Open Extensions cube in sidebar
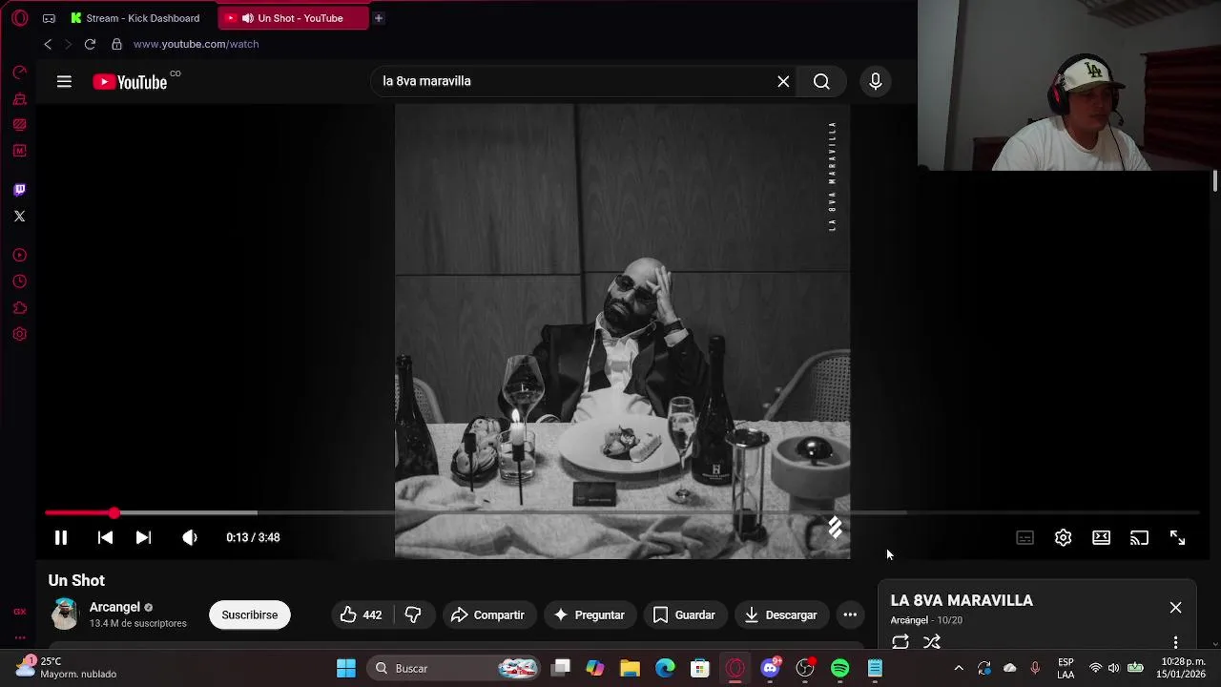Screen dimensions: 1221x687 [19, 308]
